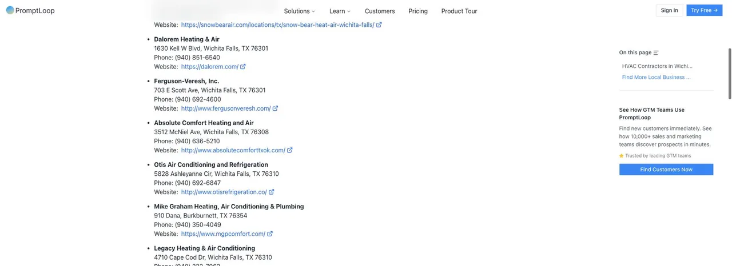
Task: Click address 3512 McNiel Ave
Action: tap(211, 132)
